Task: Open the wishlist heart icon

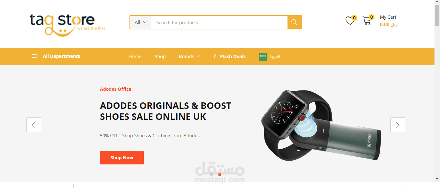Action: click(x=350, y=21)
